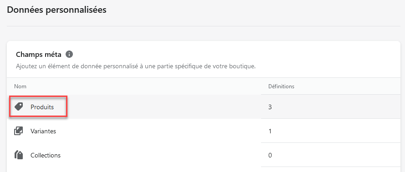The height and width of the screenshot is (172, 405).
Task: Click the word boutique in the description
Action: pos(243,66)
